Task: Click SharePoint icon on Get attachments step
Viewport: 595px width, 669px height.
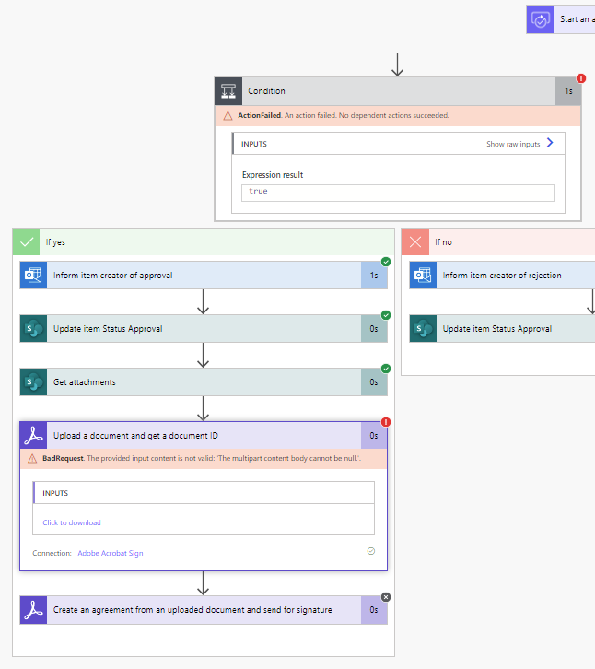Action: pyautogui.click(x=34, y=381)
